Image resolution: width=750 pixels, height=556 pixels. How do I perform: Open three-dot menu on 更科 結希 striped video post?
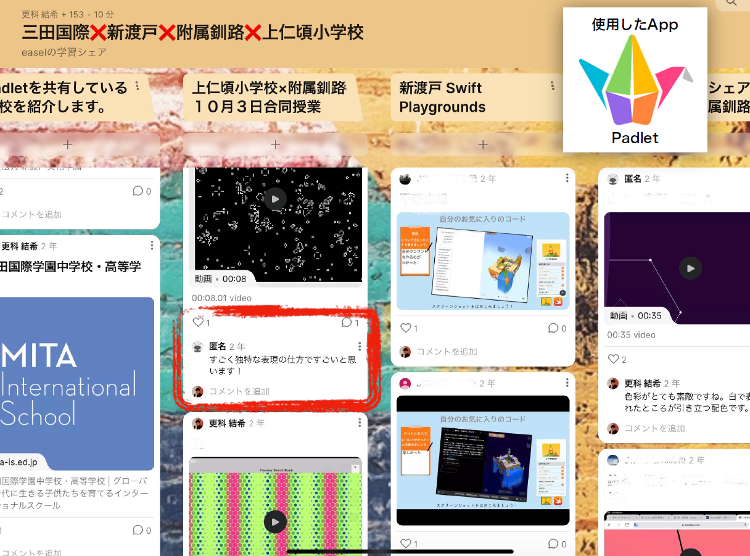360,423
